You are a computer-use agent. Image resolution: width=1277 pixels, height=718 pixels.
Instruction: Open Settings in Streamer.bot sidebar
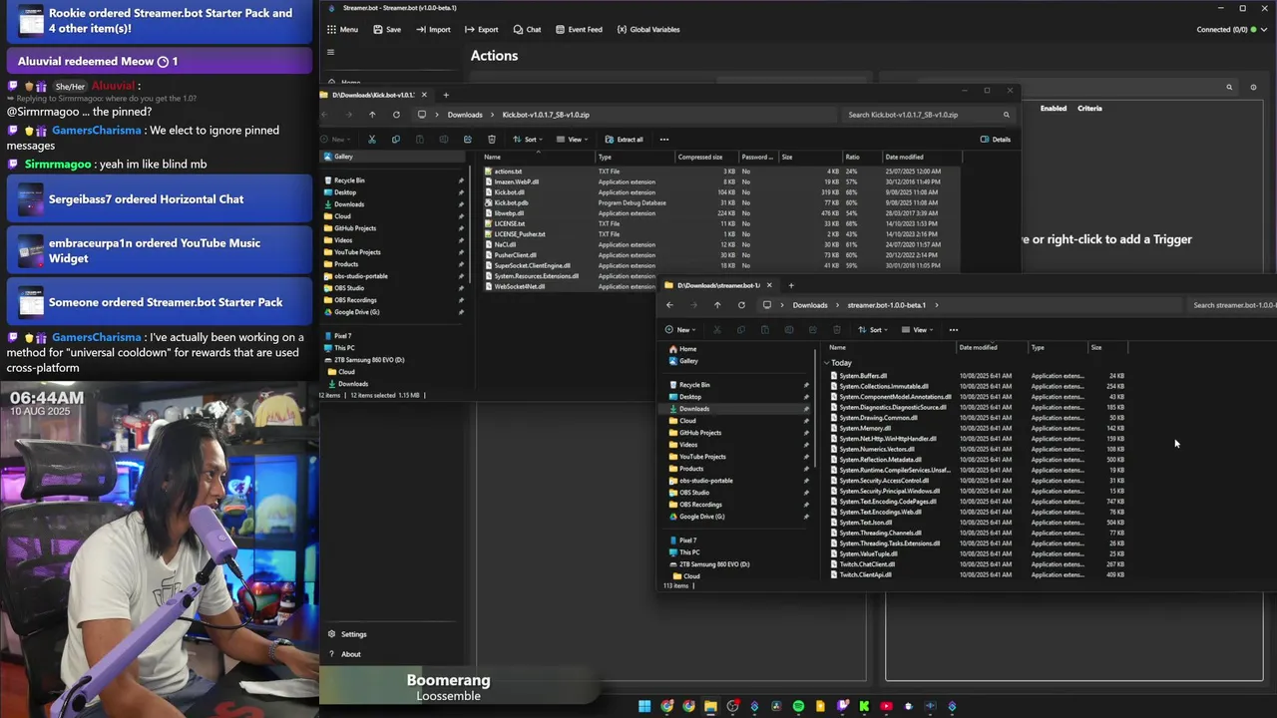[x=347, y=634]
